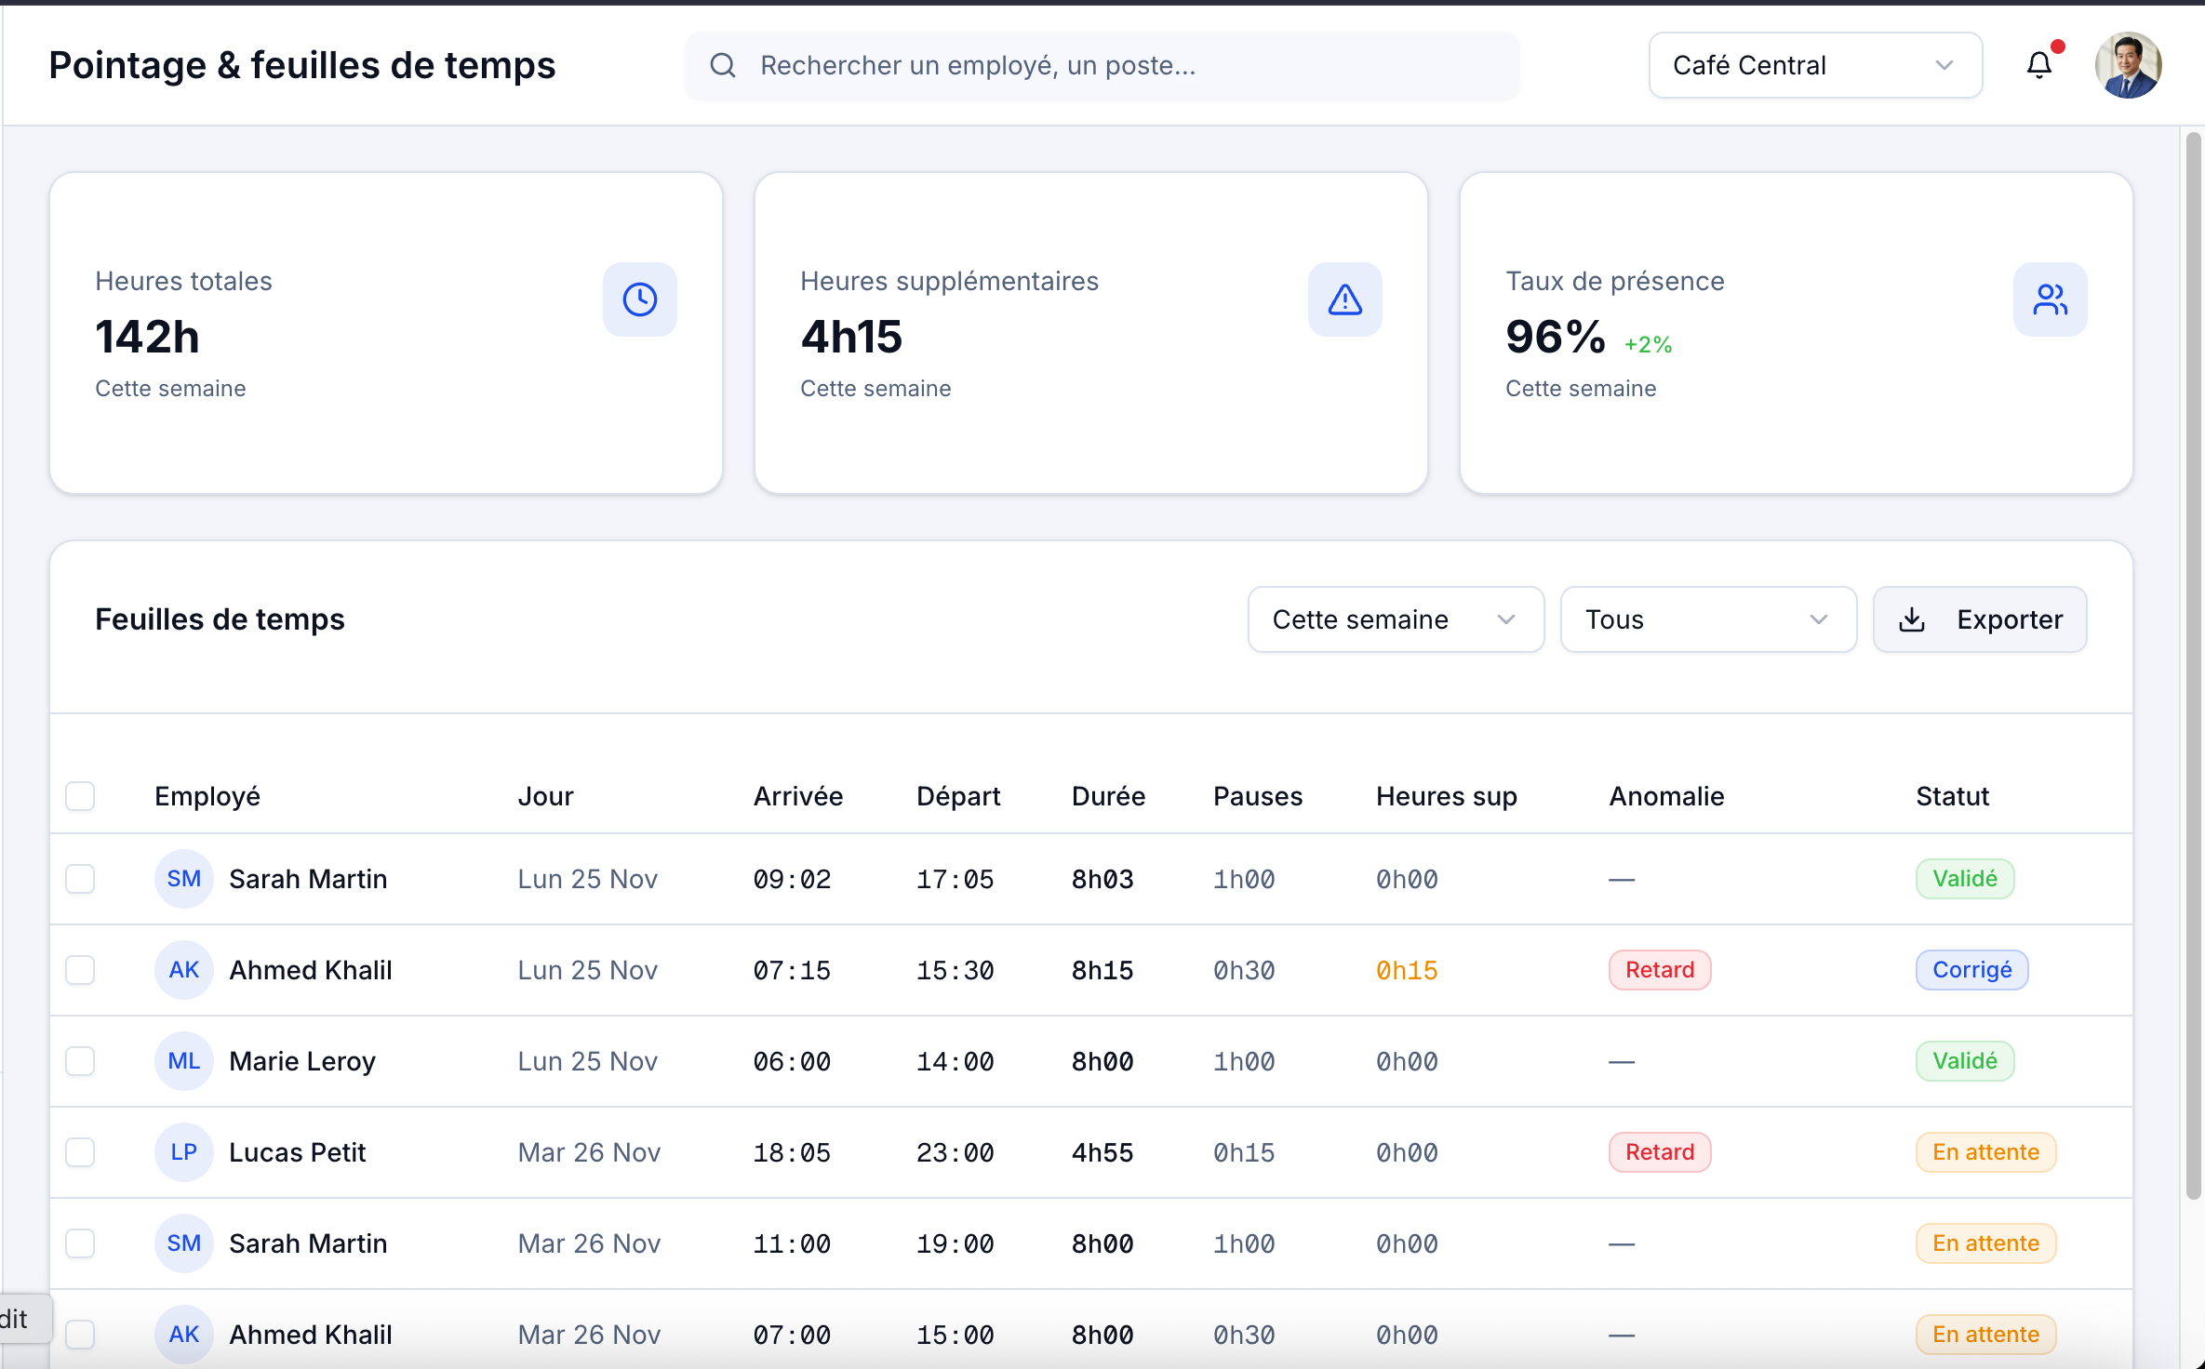Click the SM avatar for Sarah Martin Lun 25 Nov

click(x=183, y=879)
